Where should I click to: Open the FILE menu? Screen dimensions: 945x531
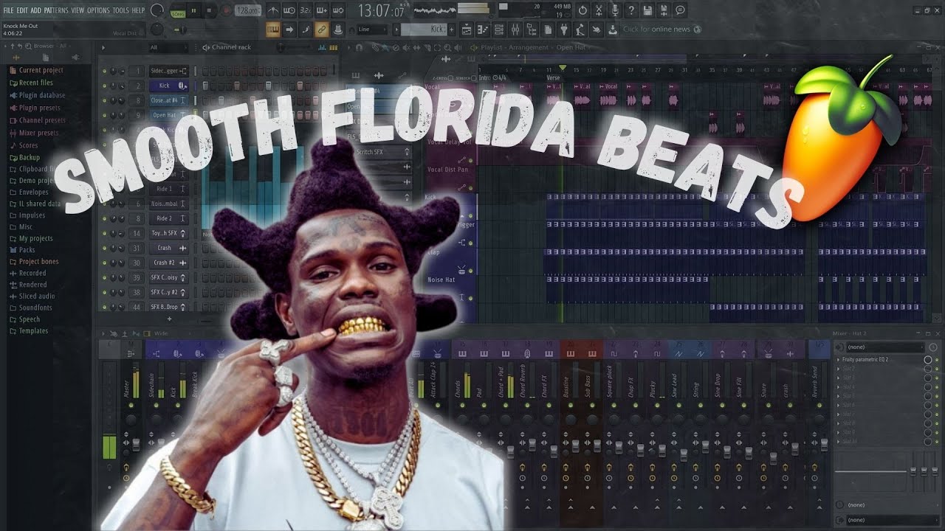pos(8,11)
